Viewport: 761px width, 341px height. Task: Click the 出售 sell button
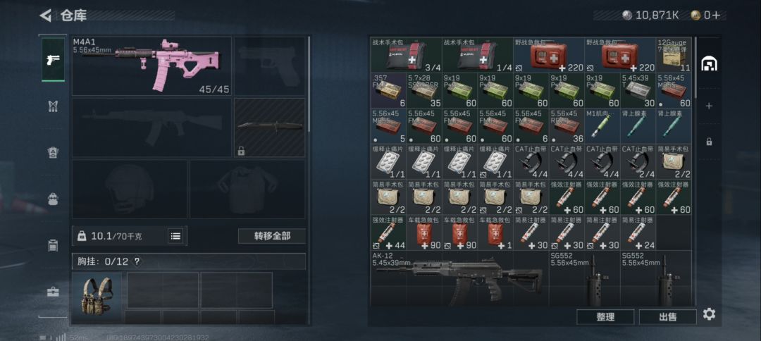tap(667, 317)
